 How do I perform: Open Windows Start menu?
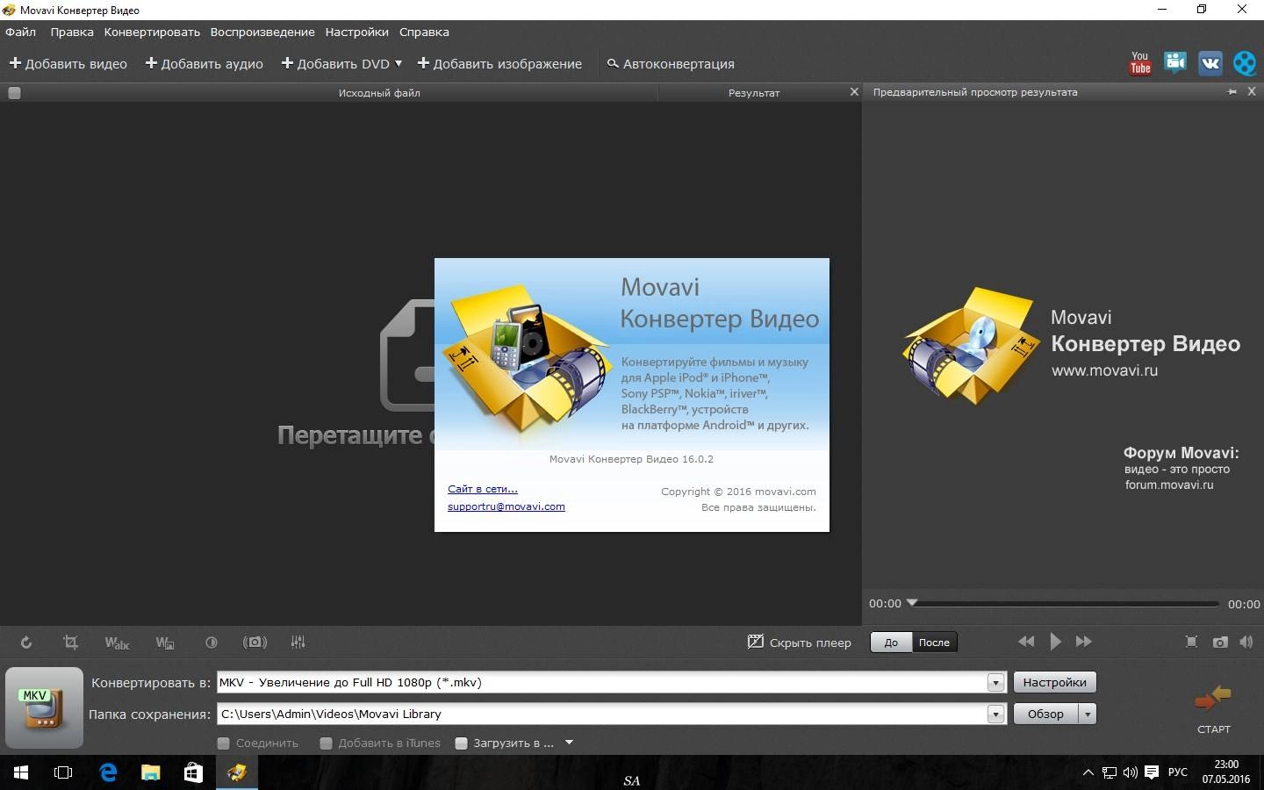21,772
